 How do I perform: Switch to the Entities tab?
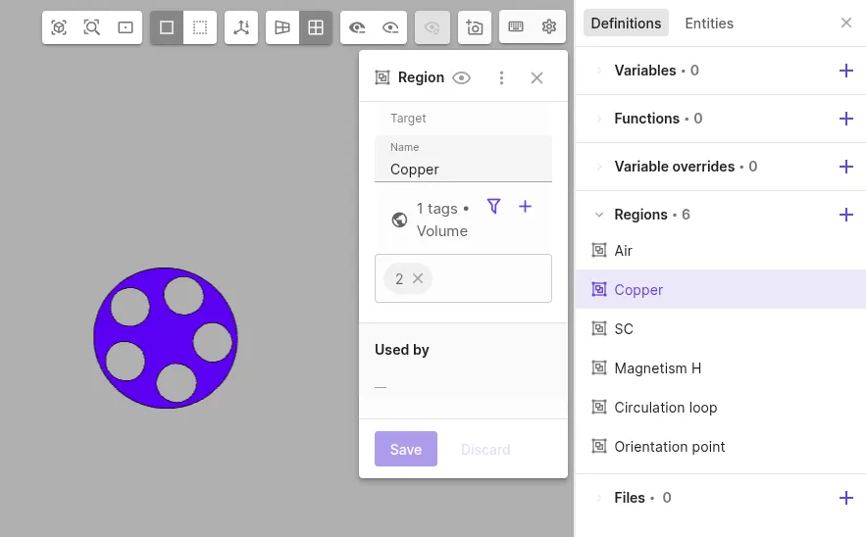[709, 24]
